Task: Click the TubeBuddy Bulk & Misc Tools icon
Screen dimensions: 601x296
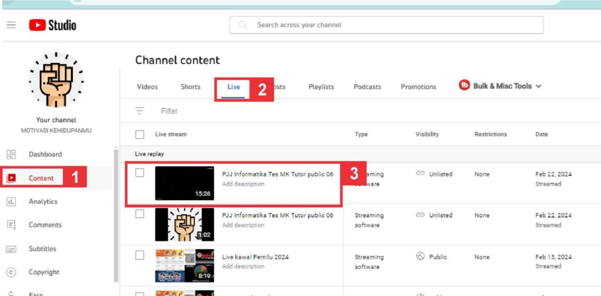Action: tap(464, 86)
